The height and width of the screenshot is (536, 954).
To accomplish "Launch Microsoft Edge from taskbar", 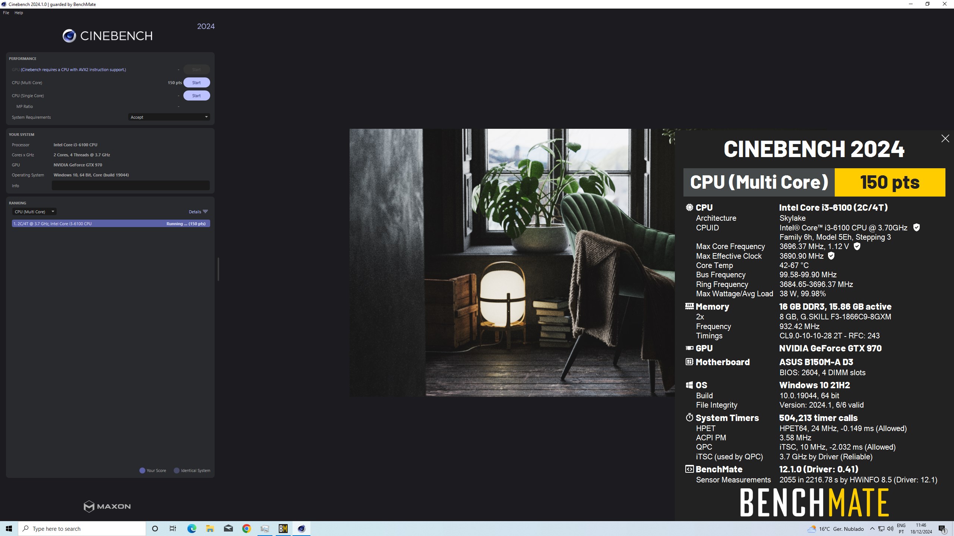I will (x=192, y=529).
